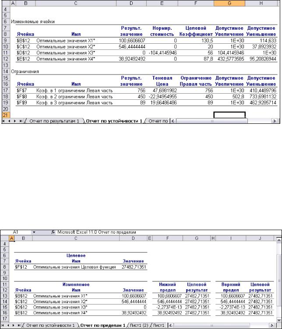
Task: Switch to tab 'Отчет по результатам 1'
Action: click(x=54, y=121)
